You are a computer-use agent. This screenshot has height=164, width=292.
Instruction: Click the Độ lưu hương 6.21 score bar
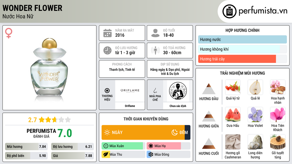[72, 147]
